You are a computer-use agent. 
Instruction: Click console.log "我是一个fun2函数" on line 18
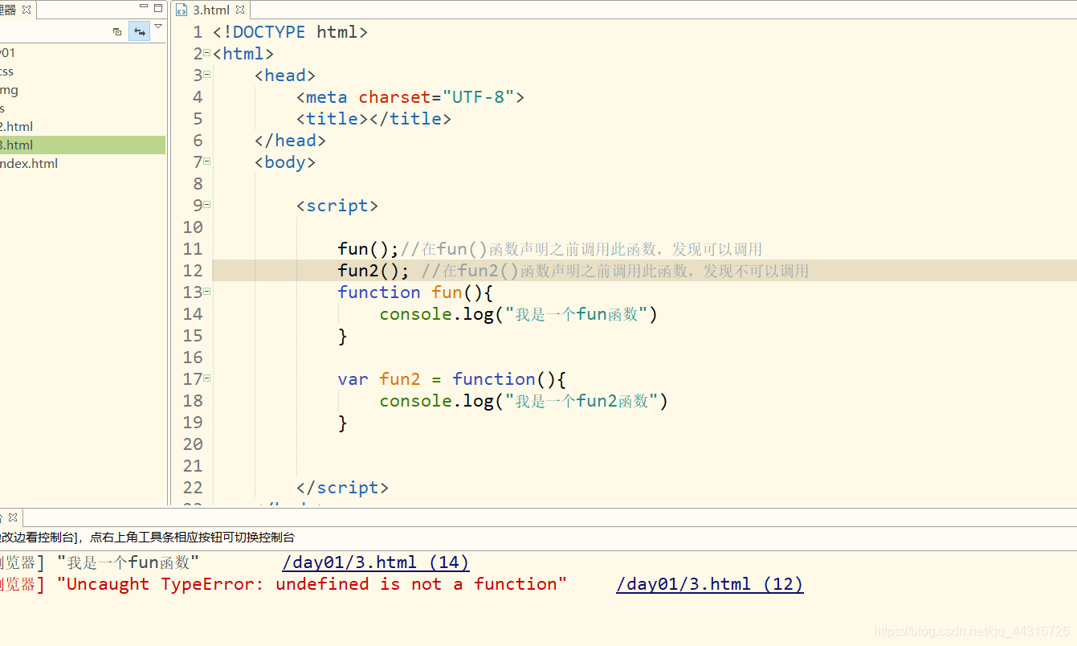pos(524,401)
